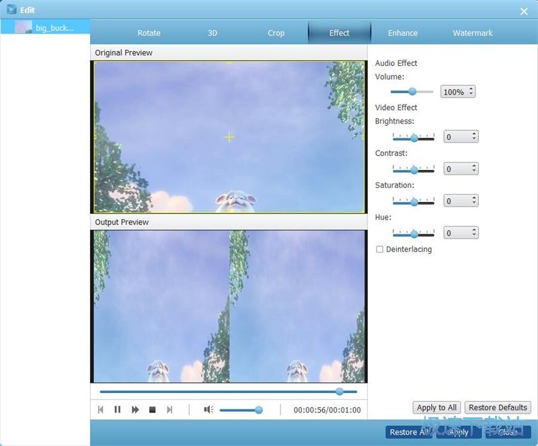
Task: Decrease the Volume percentage with down arrow
Action: pyautogui.click(x=471, y=94)
